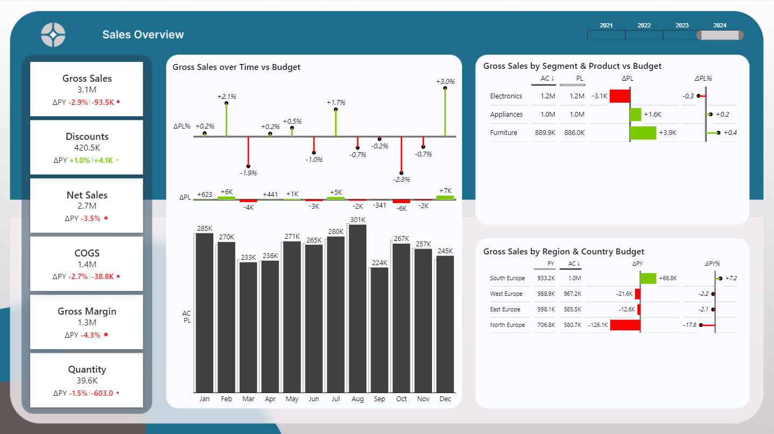This screenshot has height=434, width=774.
Task: Click the red -3.1K Electronics variance bar
Action: coord(619,96)
